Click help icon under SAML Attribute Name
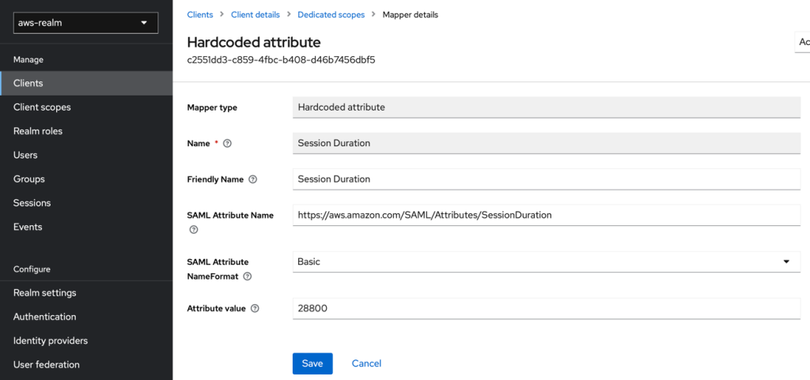This screenshot has height=380, width=810. (x=193, y=230)
